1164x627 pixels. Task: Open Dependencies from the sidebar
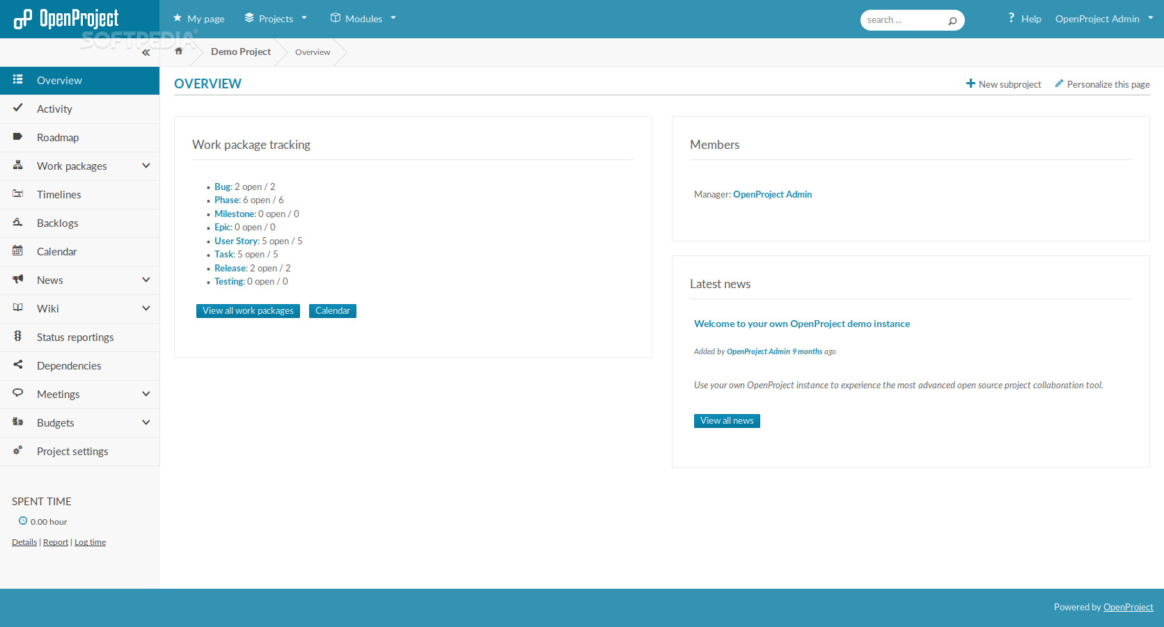pos(80,366)
